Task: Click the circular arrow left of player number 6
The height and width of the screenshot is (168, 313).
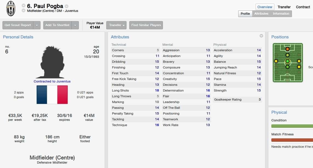Action: coord(23,6)
